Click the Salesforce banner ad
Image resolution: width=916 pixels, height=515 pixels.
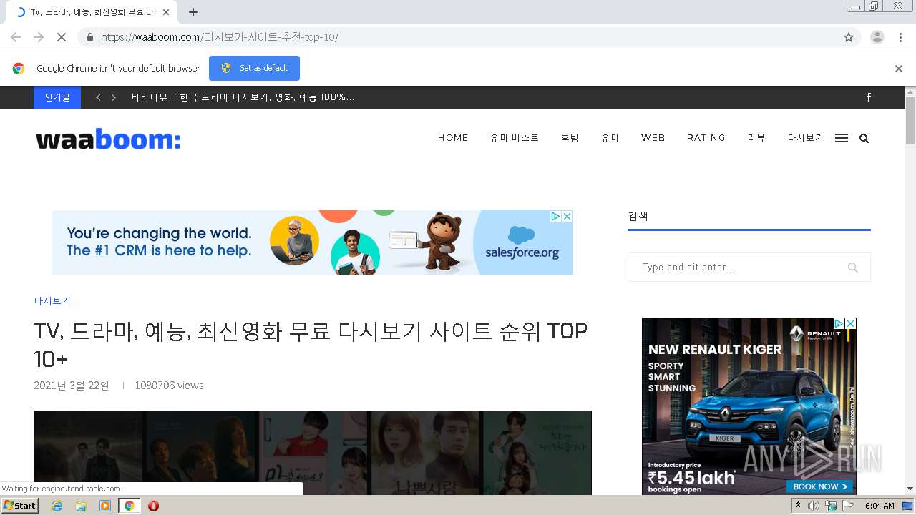click(x=313, y=242)
